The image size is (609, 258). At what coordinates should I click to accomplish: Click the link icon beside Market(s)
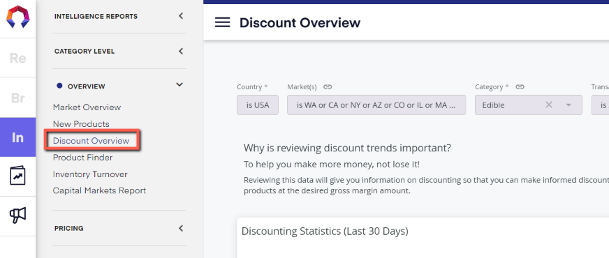328,87
